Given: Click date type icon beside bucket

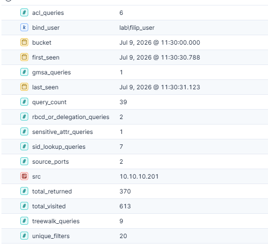Looking at the screenshot, I should (24, 42).
